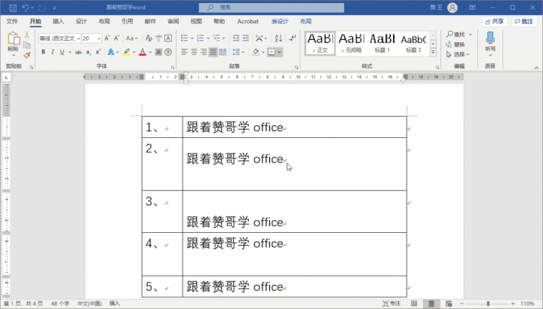Click the Center alignment icon

pos(194,52)
